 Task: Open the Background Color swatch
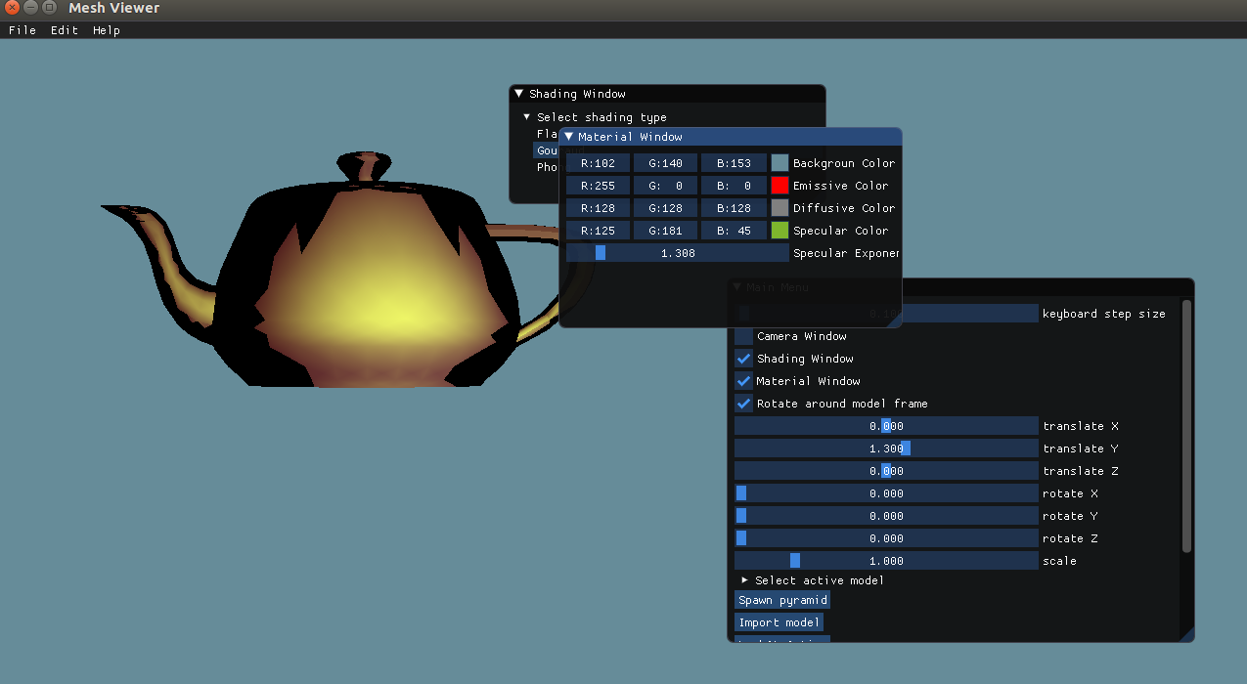coord(779,163)
